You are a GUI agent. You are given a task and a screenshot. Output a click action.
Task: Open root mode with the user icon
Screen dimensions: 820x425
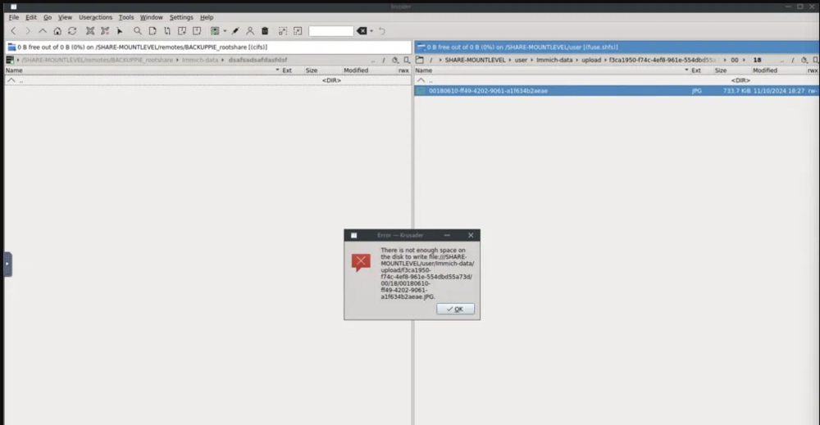[x=250, y=31]
